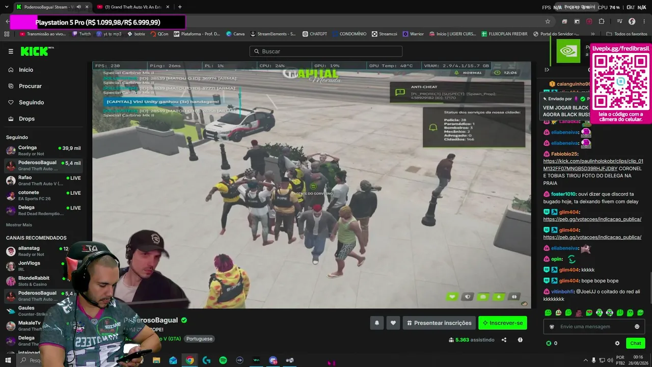The width and height of the screenshot is (652, 367).
Task: Show more bookmarks with the chevron
Action: [593, 34]
